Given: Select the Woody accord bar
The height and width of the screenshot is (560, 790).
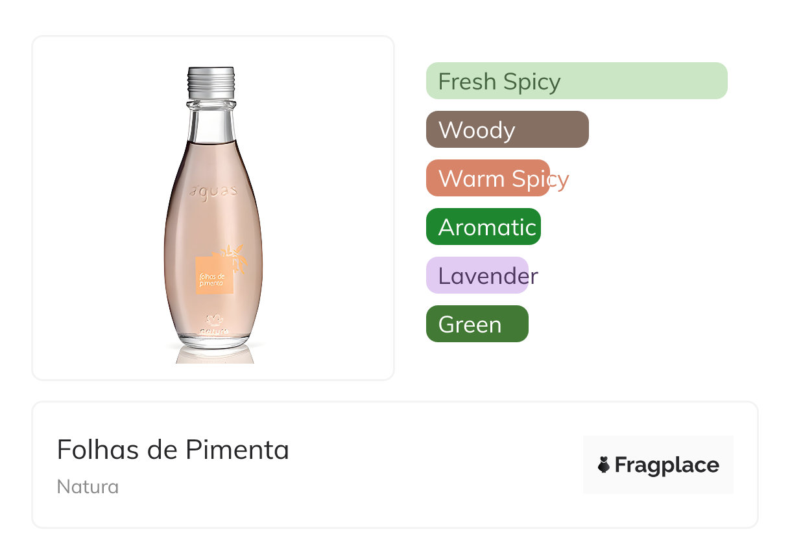Looking at the screenshot, I should pos(507,130).
